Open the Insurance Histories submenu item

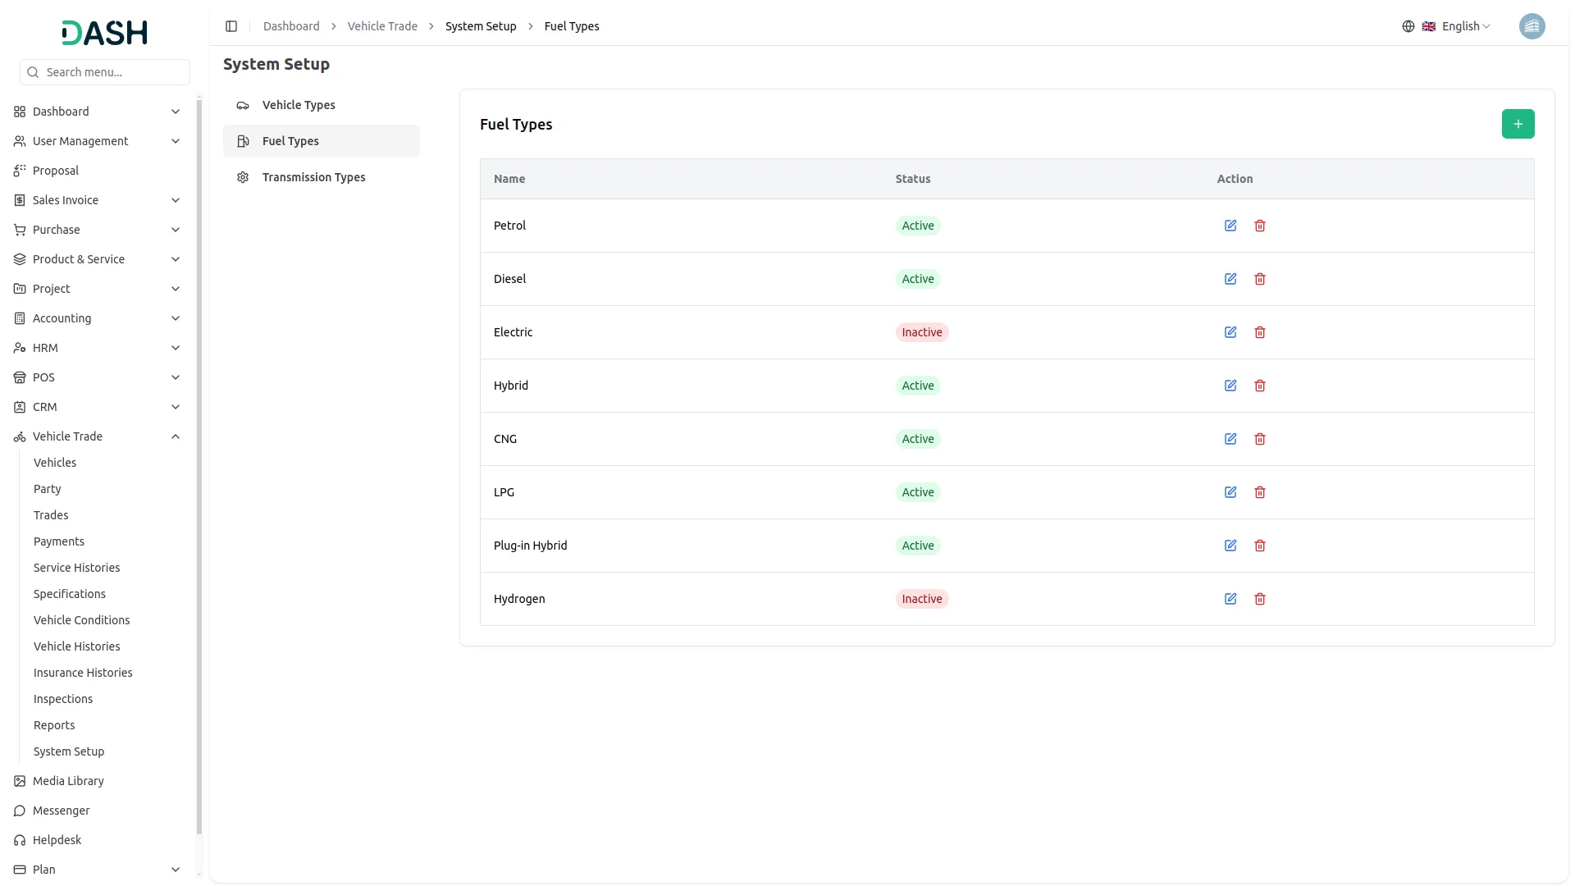[83, 673]
